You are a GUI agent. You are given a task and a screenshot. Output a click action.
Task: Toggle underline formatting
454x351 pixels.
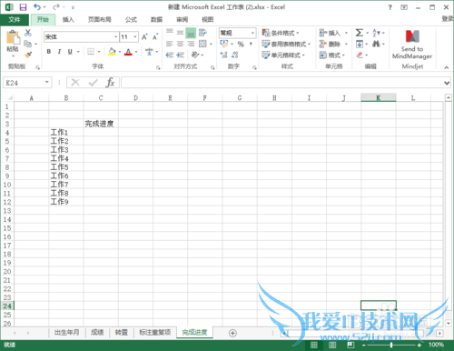point(70,52)
